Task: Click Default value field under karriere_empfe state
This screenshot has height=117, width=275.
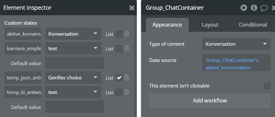Action: pyautogui.click(x=75, y=63)
